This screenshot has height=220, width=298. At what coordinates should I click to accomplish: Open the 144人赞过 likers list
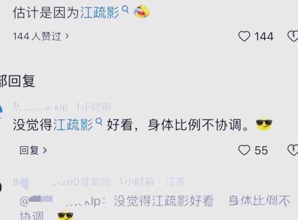point(41,36)
